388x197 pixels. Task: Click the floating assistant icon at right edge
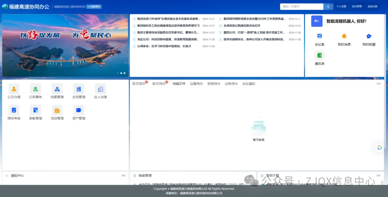point(379,148)
